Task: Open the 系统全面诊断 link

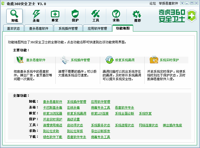Action: (124, 114)
